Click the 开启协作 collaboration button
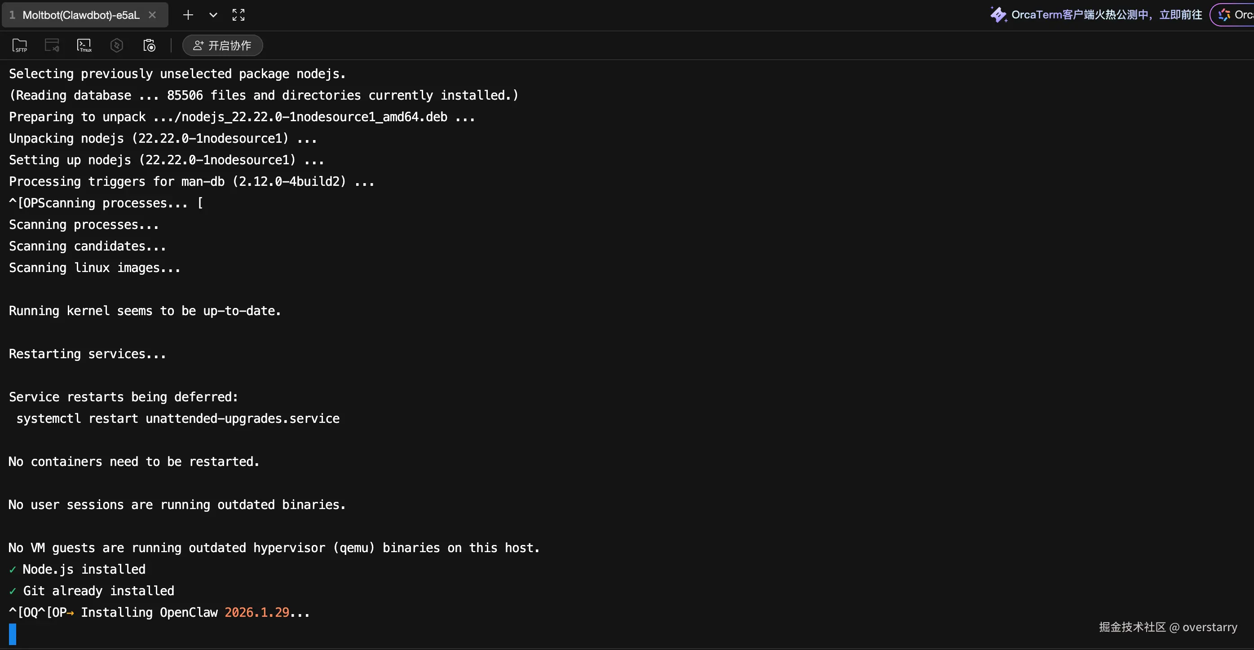 [222, 46]
